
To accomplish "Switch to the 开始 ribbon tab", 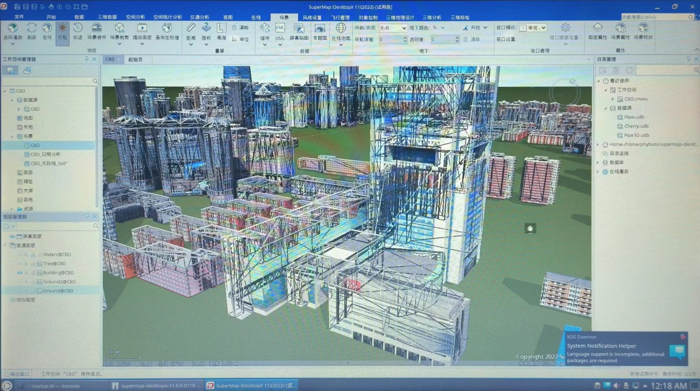I will tap(51, 17).
